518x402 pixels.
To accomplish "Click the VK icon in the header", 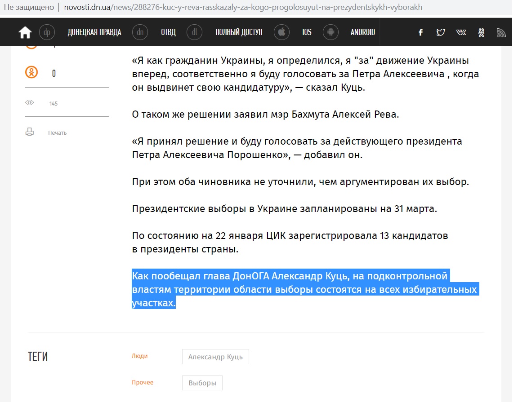I will pyautogui.click(x=461, y=32).
